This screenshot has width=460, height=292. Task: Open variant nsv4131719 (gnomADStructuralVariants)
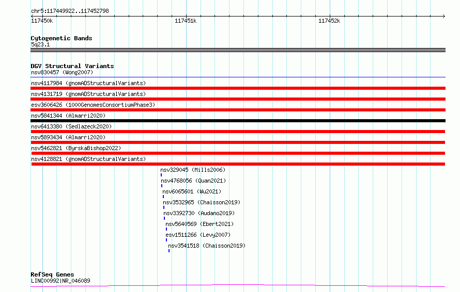[88, 94]
